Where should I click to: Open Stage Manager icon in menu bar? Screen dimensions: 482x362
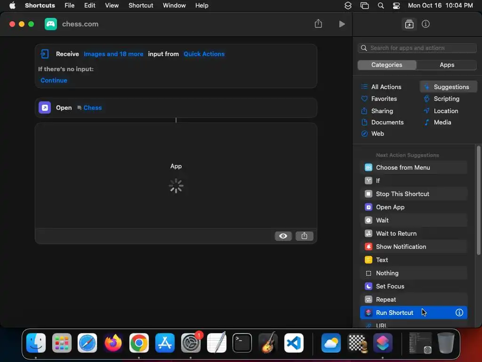364,6
